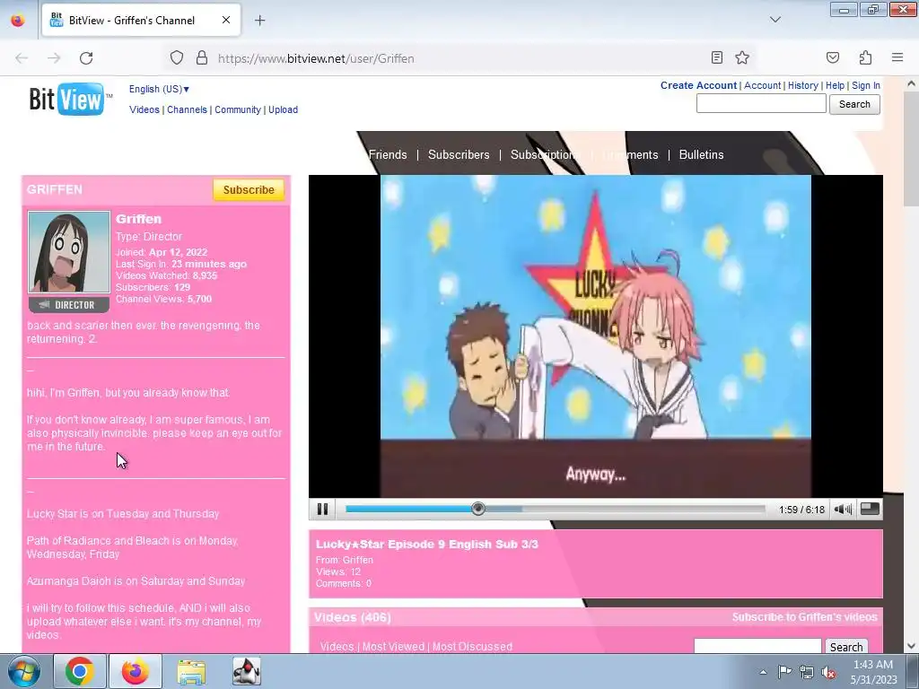Jump to Subscriptions channel section

click(x=545, y=154)
